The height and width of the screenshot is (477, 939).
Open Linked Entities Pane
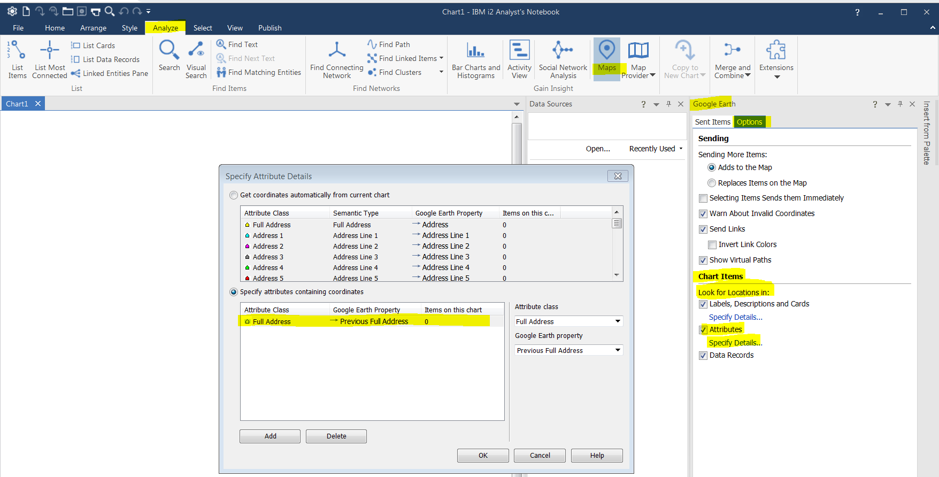110,73
